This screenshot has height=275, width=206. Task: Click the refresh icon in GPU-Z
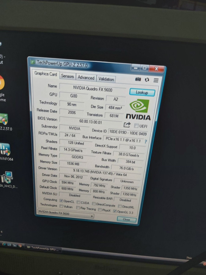147,80
